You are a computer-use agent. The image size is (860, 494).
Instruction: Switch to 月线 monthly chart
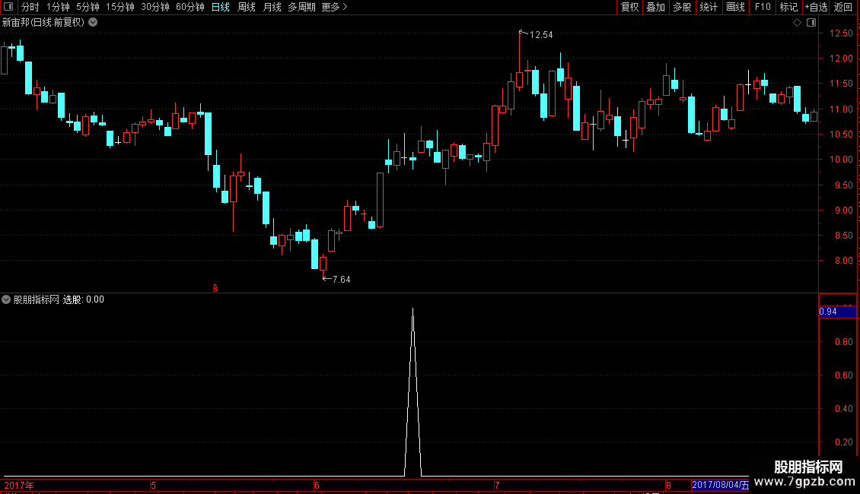272,7
